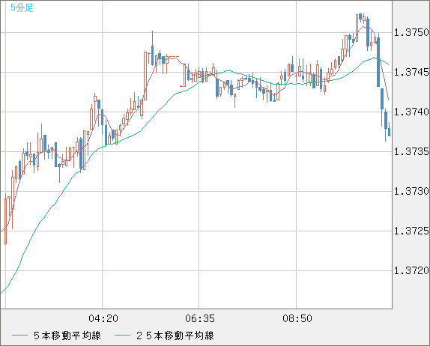Select the 1.3750 price axis label
The height and width of the screenshot is (346, 430).
point(411,33)
